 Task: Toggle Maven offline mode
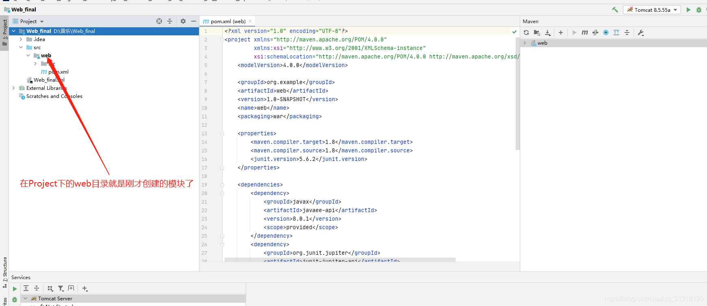(595, 33)
